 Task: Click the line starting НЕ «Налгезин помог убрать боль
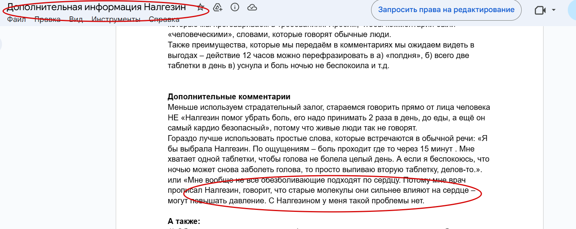coord(327,118)
